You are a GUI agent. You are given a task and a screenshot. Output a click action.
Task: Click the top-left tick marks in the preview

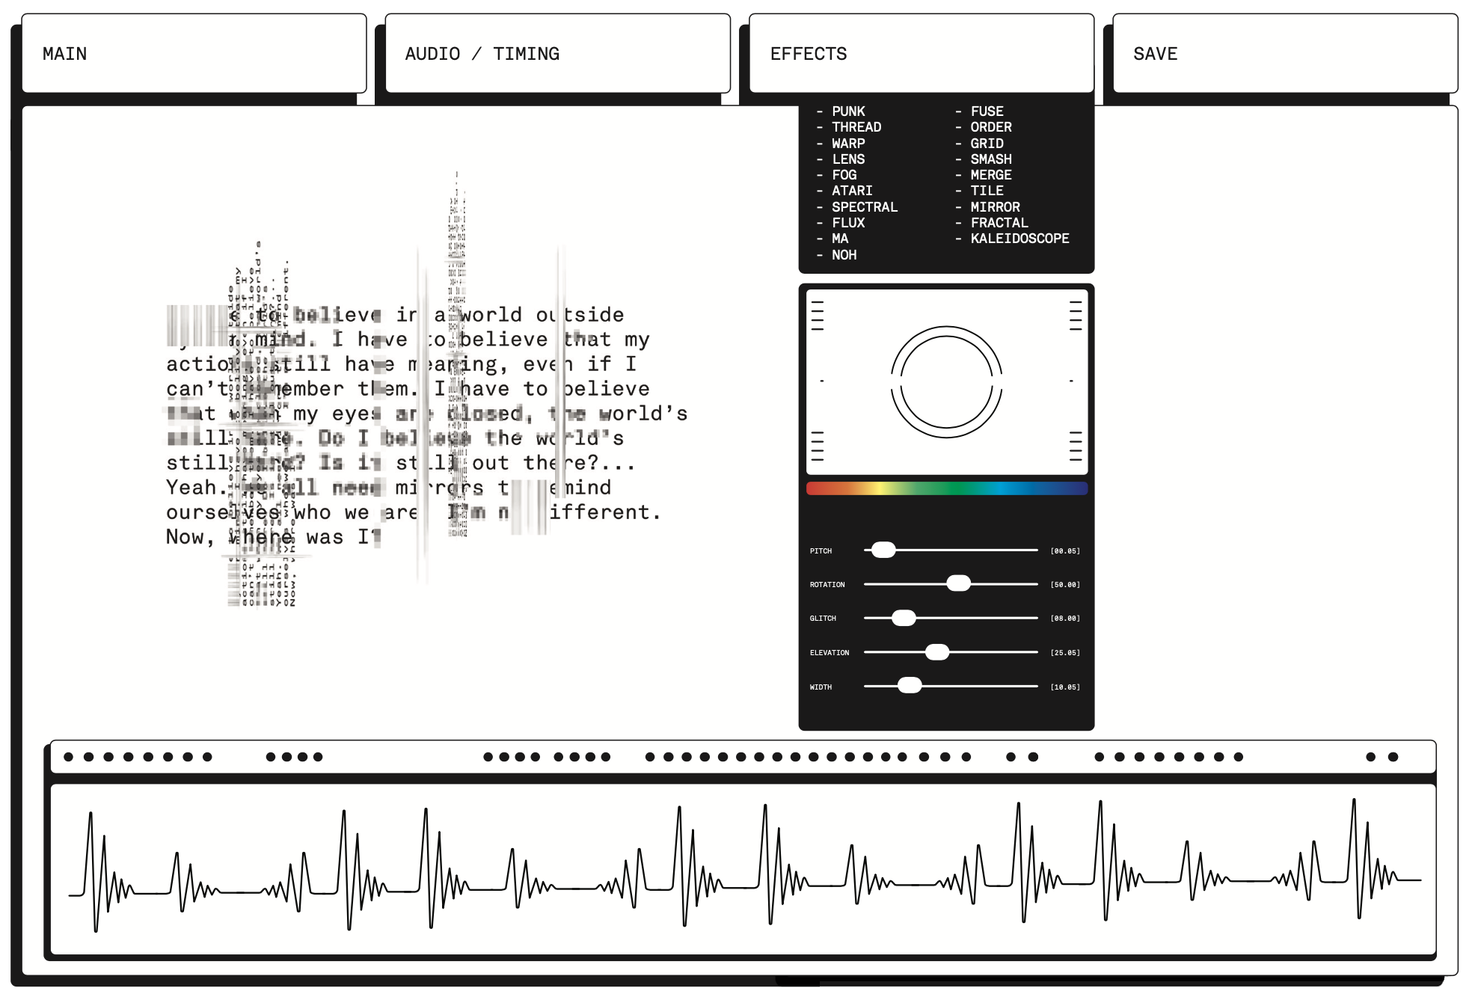pyautogui.click(x=818, y=316)
